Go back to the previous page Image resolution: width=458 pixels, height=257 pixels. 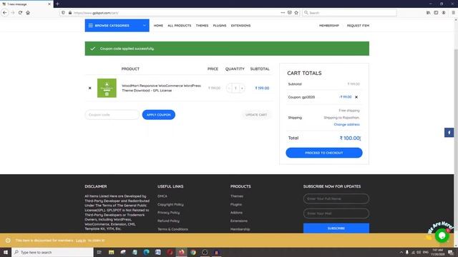(5, 13)
